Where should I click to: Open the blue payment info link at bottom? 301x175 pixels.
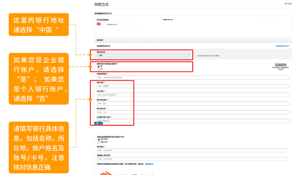click(x=149, y=164)
